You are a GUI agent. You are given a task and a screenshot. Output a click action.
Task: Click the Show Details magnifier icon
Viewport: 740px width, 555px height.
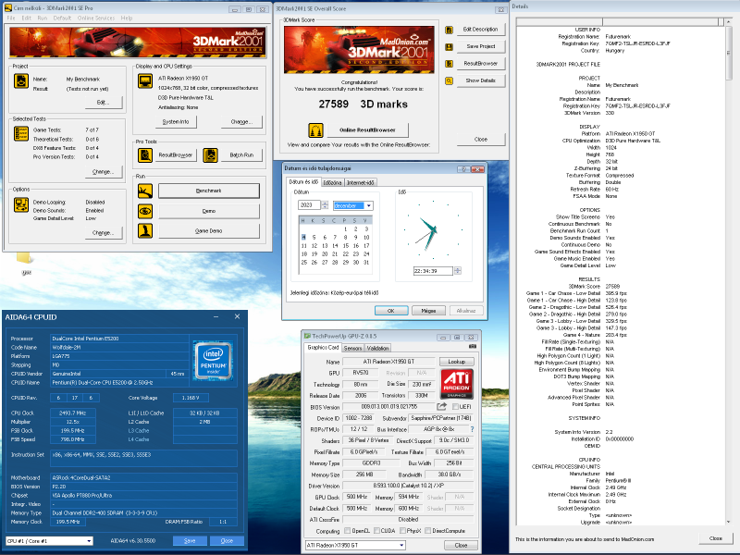pos(449,80)
